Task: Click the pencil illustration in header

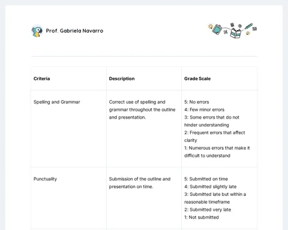Action: pos(249,26)
